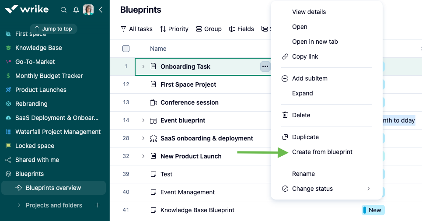Select Create from blueprint menu item
Screen dimensions: 422x221
[x=322, y=152]
